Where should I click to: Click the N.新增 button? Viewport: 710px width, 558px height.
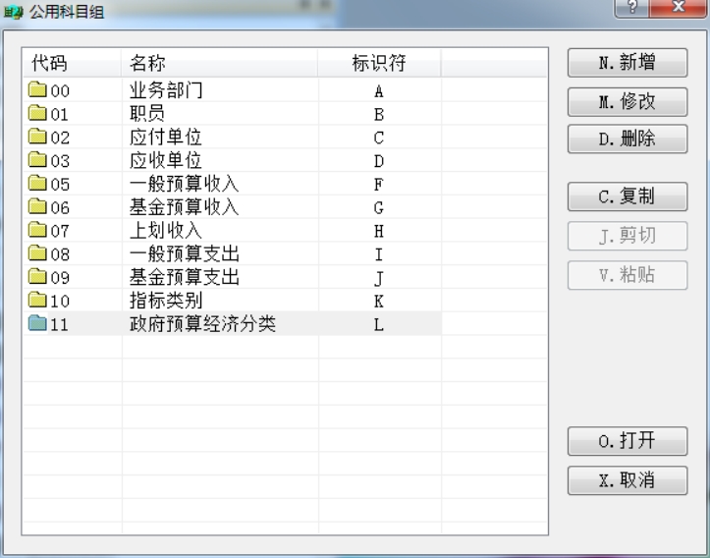point(628,63)
